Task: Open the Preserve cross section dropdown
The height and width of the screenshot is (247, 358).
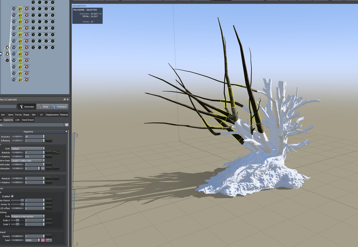Action: [x=28, y=216]
